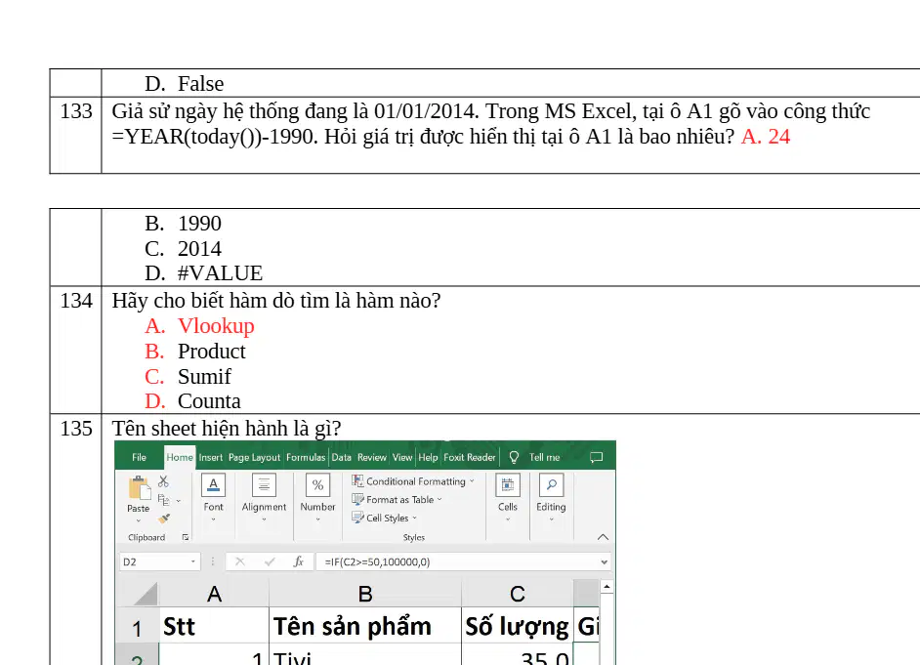Click the Cell Styles icon
920x665 pixels.
coord(357,518)
